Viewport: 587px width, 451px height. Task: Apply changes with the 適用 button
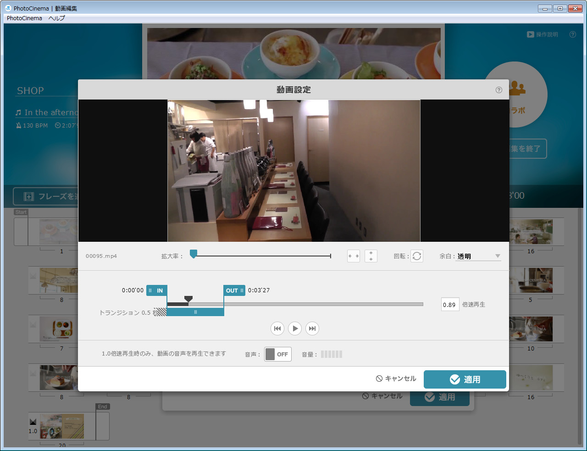pos(465,379)
